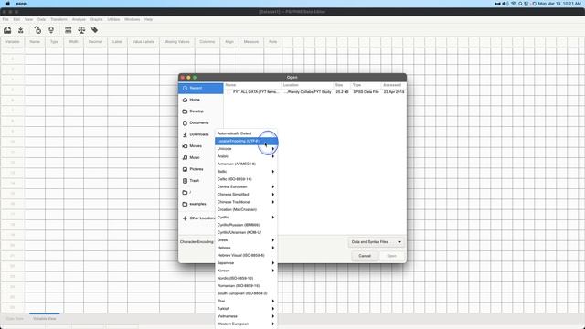The height and width of the screenshot is (329, 585).
Task: Click the Save download-arrow toolbar icon
Action: (21, 30)
